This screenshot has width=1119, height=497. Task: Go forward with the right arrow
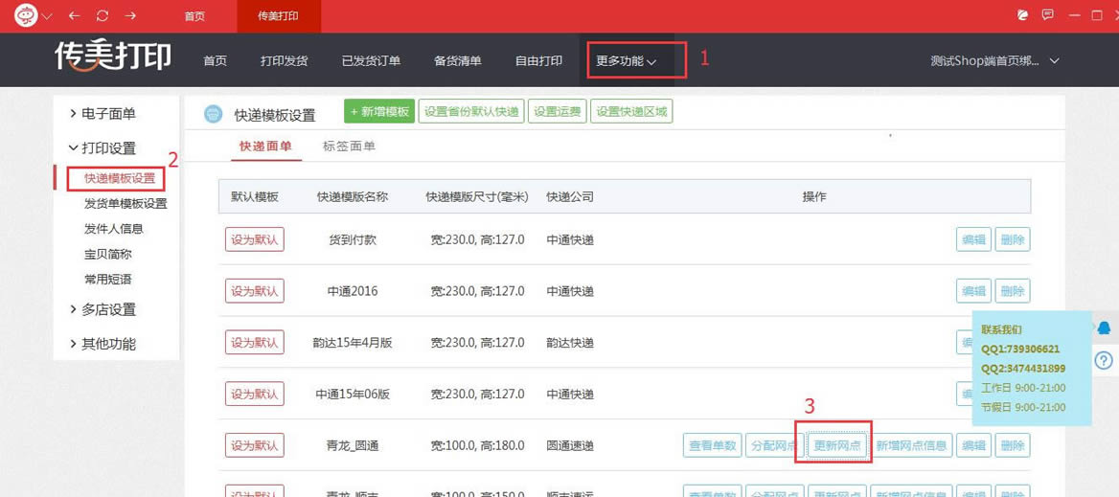tap(130, 15)
